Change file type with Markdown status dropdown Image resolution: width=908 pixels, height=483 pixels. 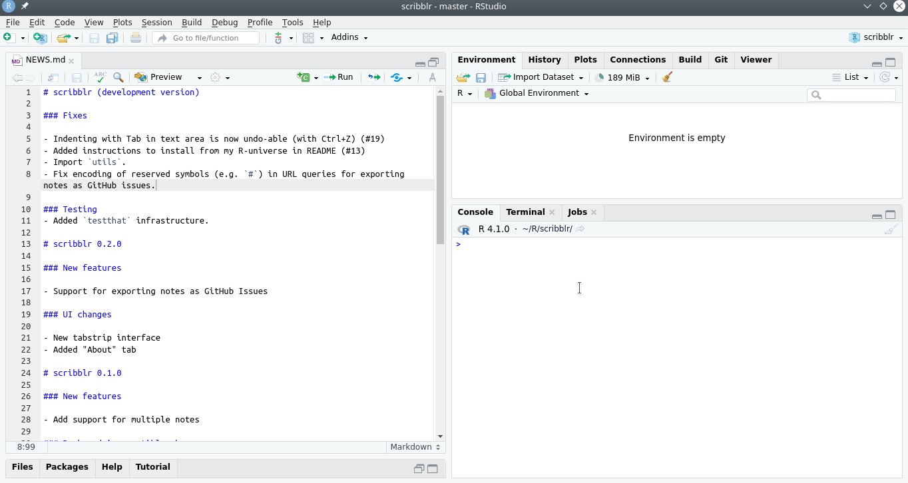click(415, 447)
